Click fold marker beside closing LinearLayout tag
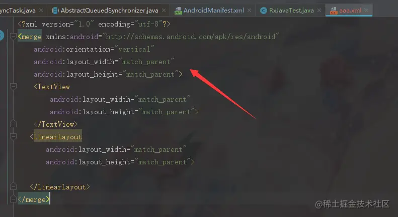The height and width of the screenshot is (217, 398). 13,186
